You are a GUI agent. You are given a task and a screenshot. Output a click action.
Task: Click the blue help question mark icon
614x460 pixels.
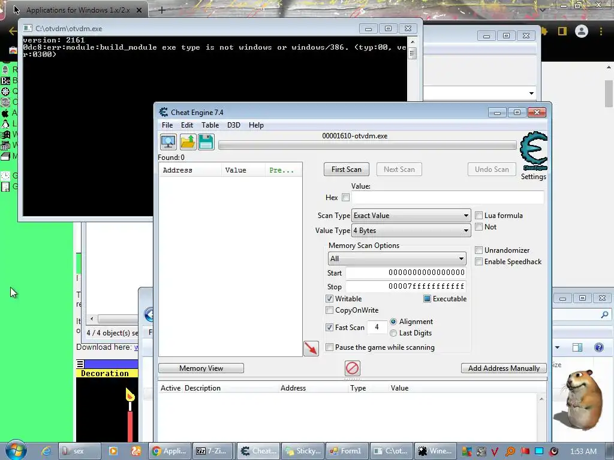coord(599,347)
